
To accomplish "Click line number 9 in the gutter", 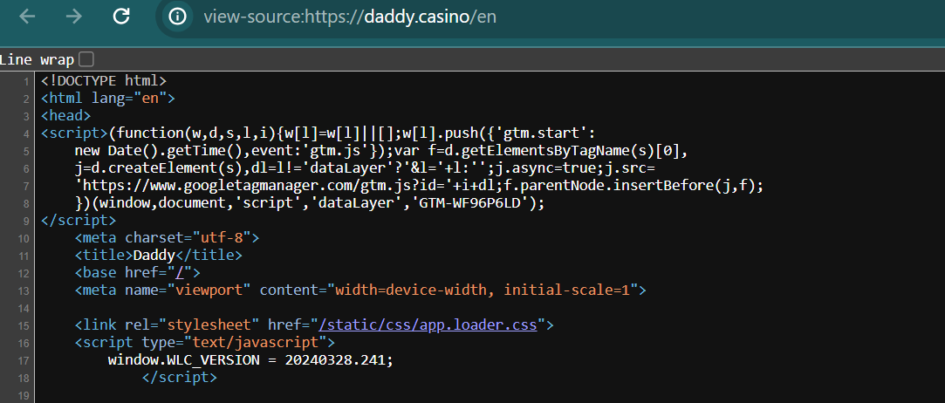I will (26, 221).
